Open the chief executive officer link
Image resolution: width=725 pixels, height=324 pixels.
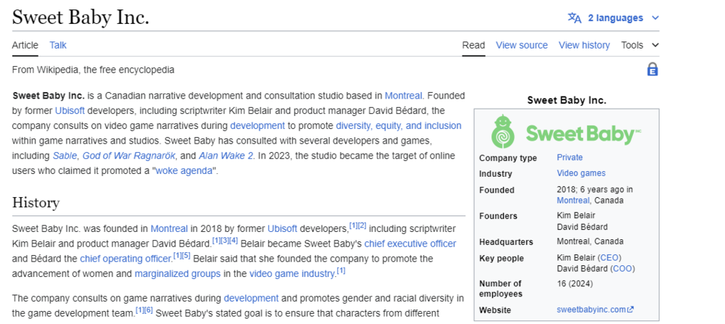[410, 244]
